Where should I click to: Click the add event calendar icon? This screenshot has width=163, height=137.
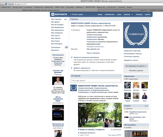point(72,68)
